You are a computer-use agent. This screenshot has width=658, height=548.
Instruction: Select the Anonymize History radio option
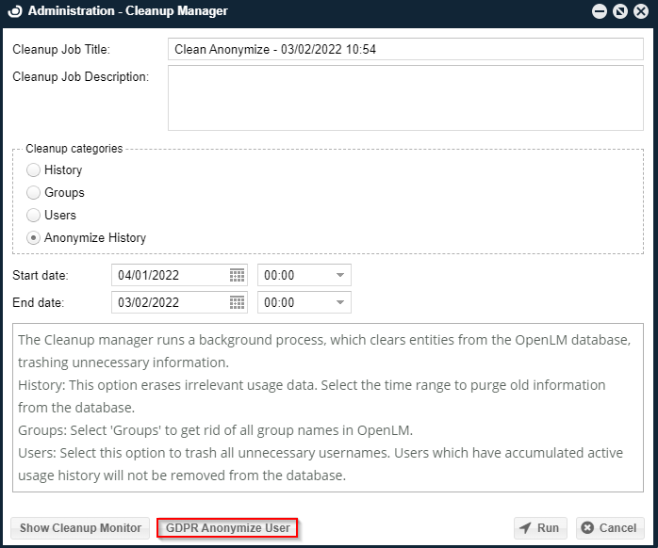point(34,238)
